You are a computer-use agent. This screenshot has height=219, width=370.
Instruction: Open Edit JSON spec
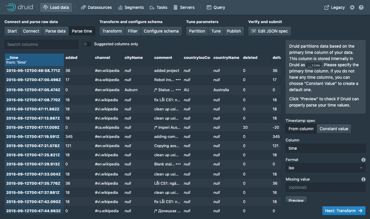coord(270,31)
